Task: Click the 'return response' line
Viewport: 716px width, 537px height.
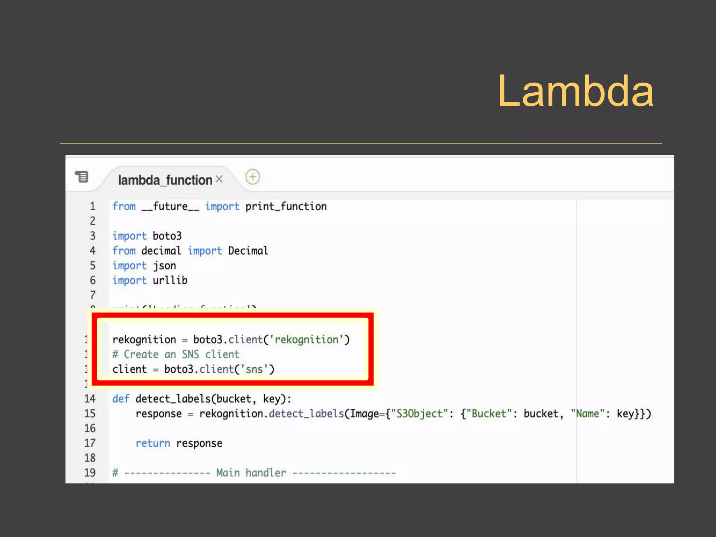Action: (179, 443)
